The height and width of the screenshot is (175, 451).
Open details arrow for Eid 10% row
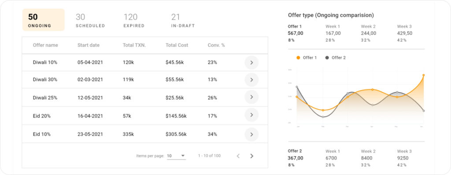pos(251,134)
